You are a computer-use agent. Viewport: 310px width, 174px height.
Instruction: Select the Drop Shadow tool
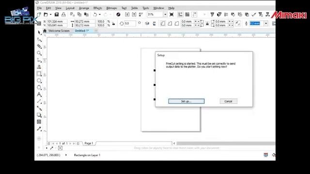[39, 115]
